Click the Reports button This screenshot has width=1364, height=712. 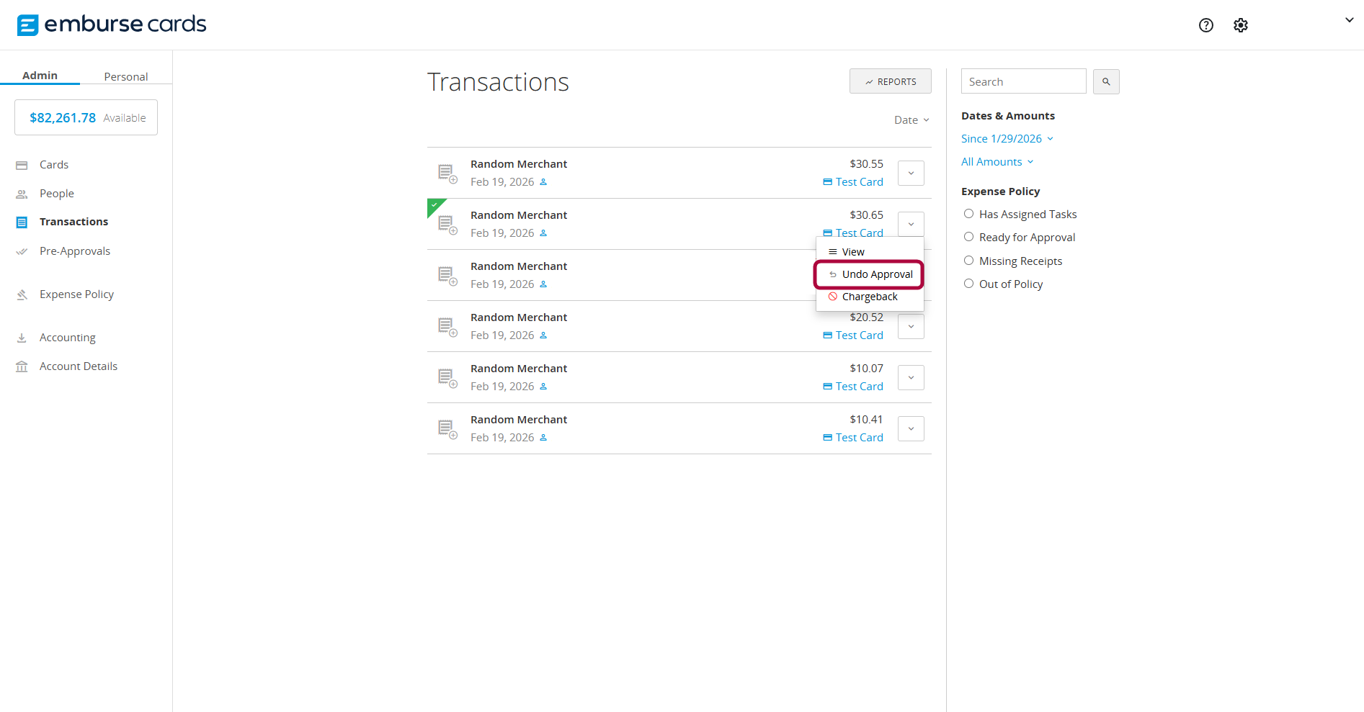(x=890, y=81)
